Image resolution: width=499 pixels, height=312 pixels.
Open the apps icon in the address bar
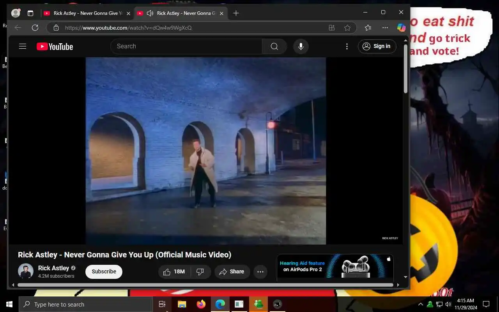332,28
